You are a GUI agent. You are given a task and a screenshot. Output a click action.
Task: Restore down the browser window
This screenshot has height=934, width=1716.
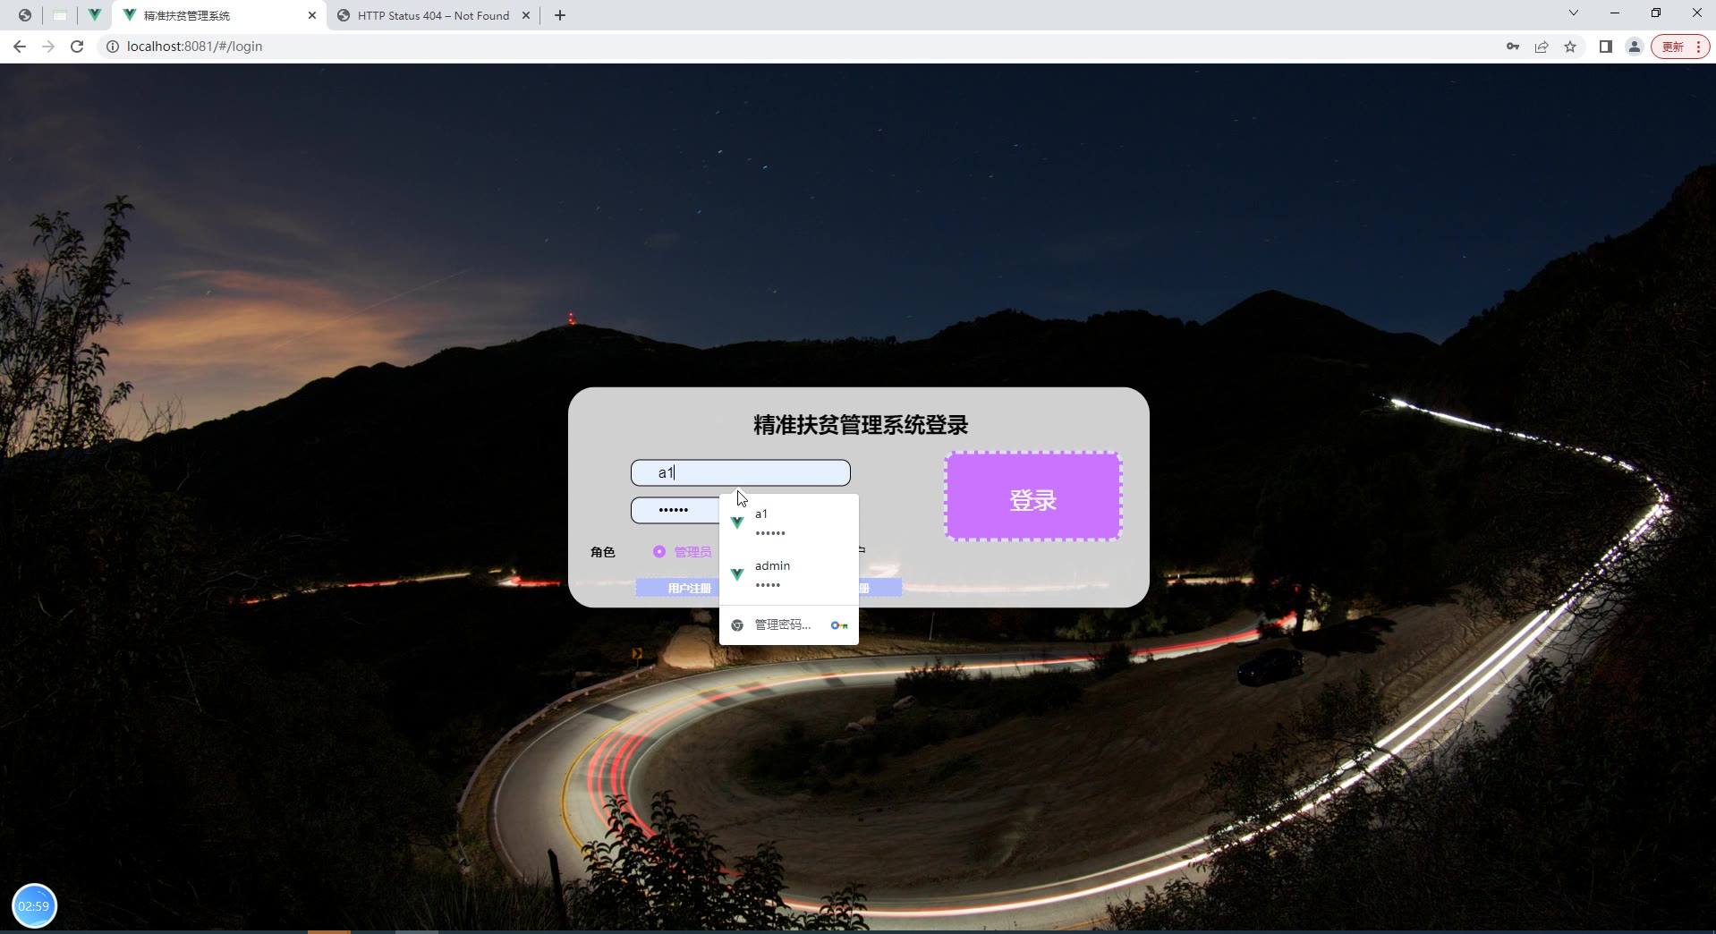(x=1656, y=13)
